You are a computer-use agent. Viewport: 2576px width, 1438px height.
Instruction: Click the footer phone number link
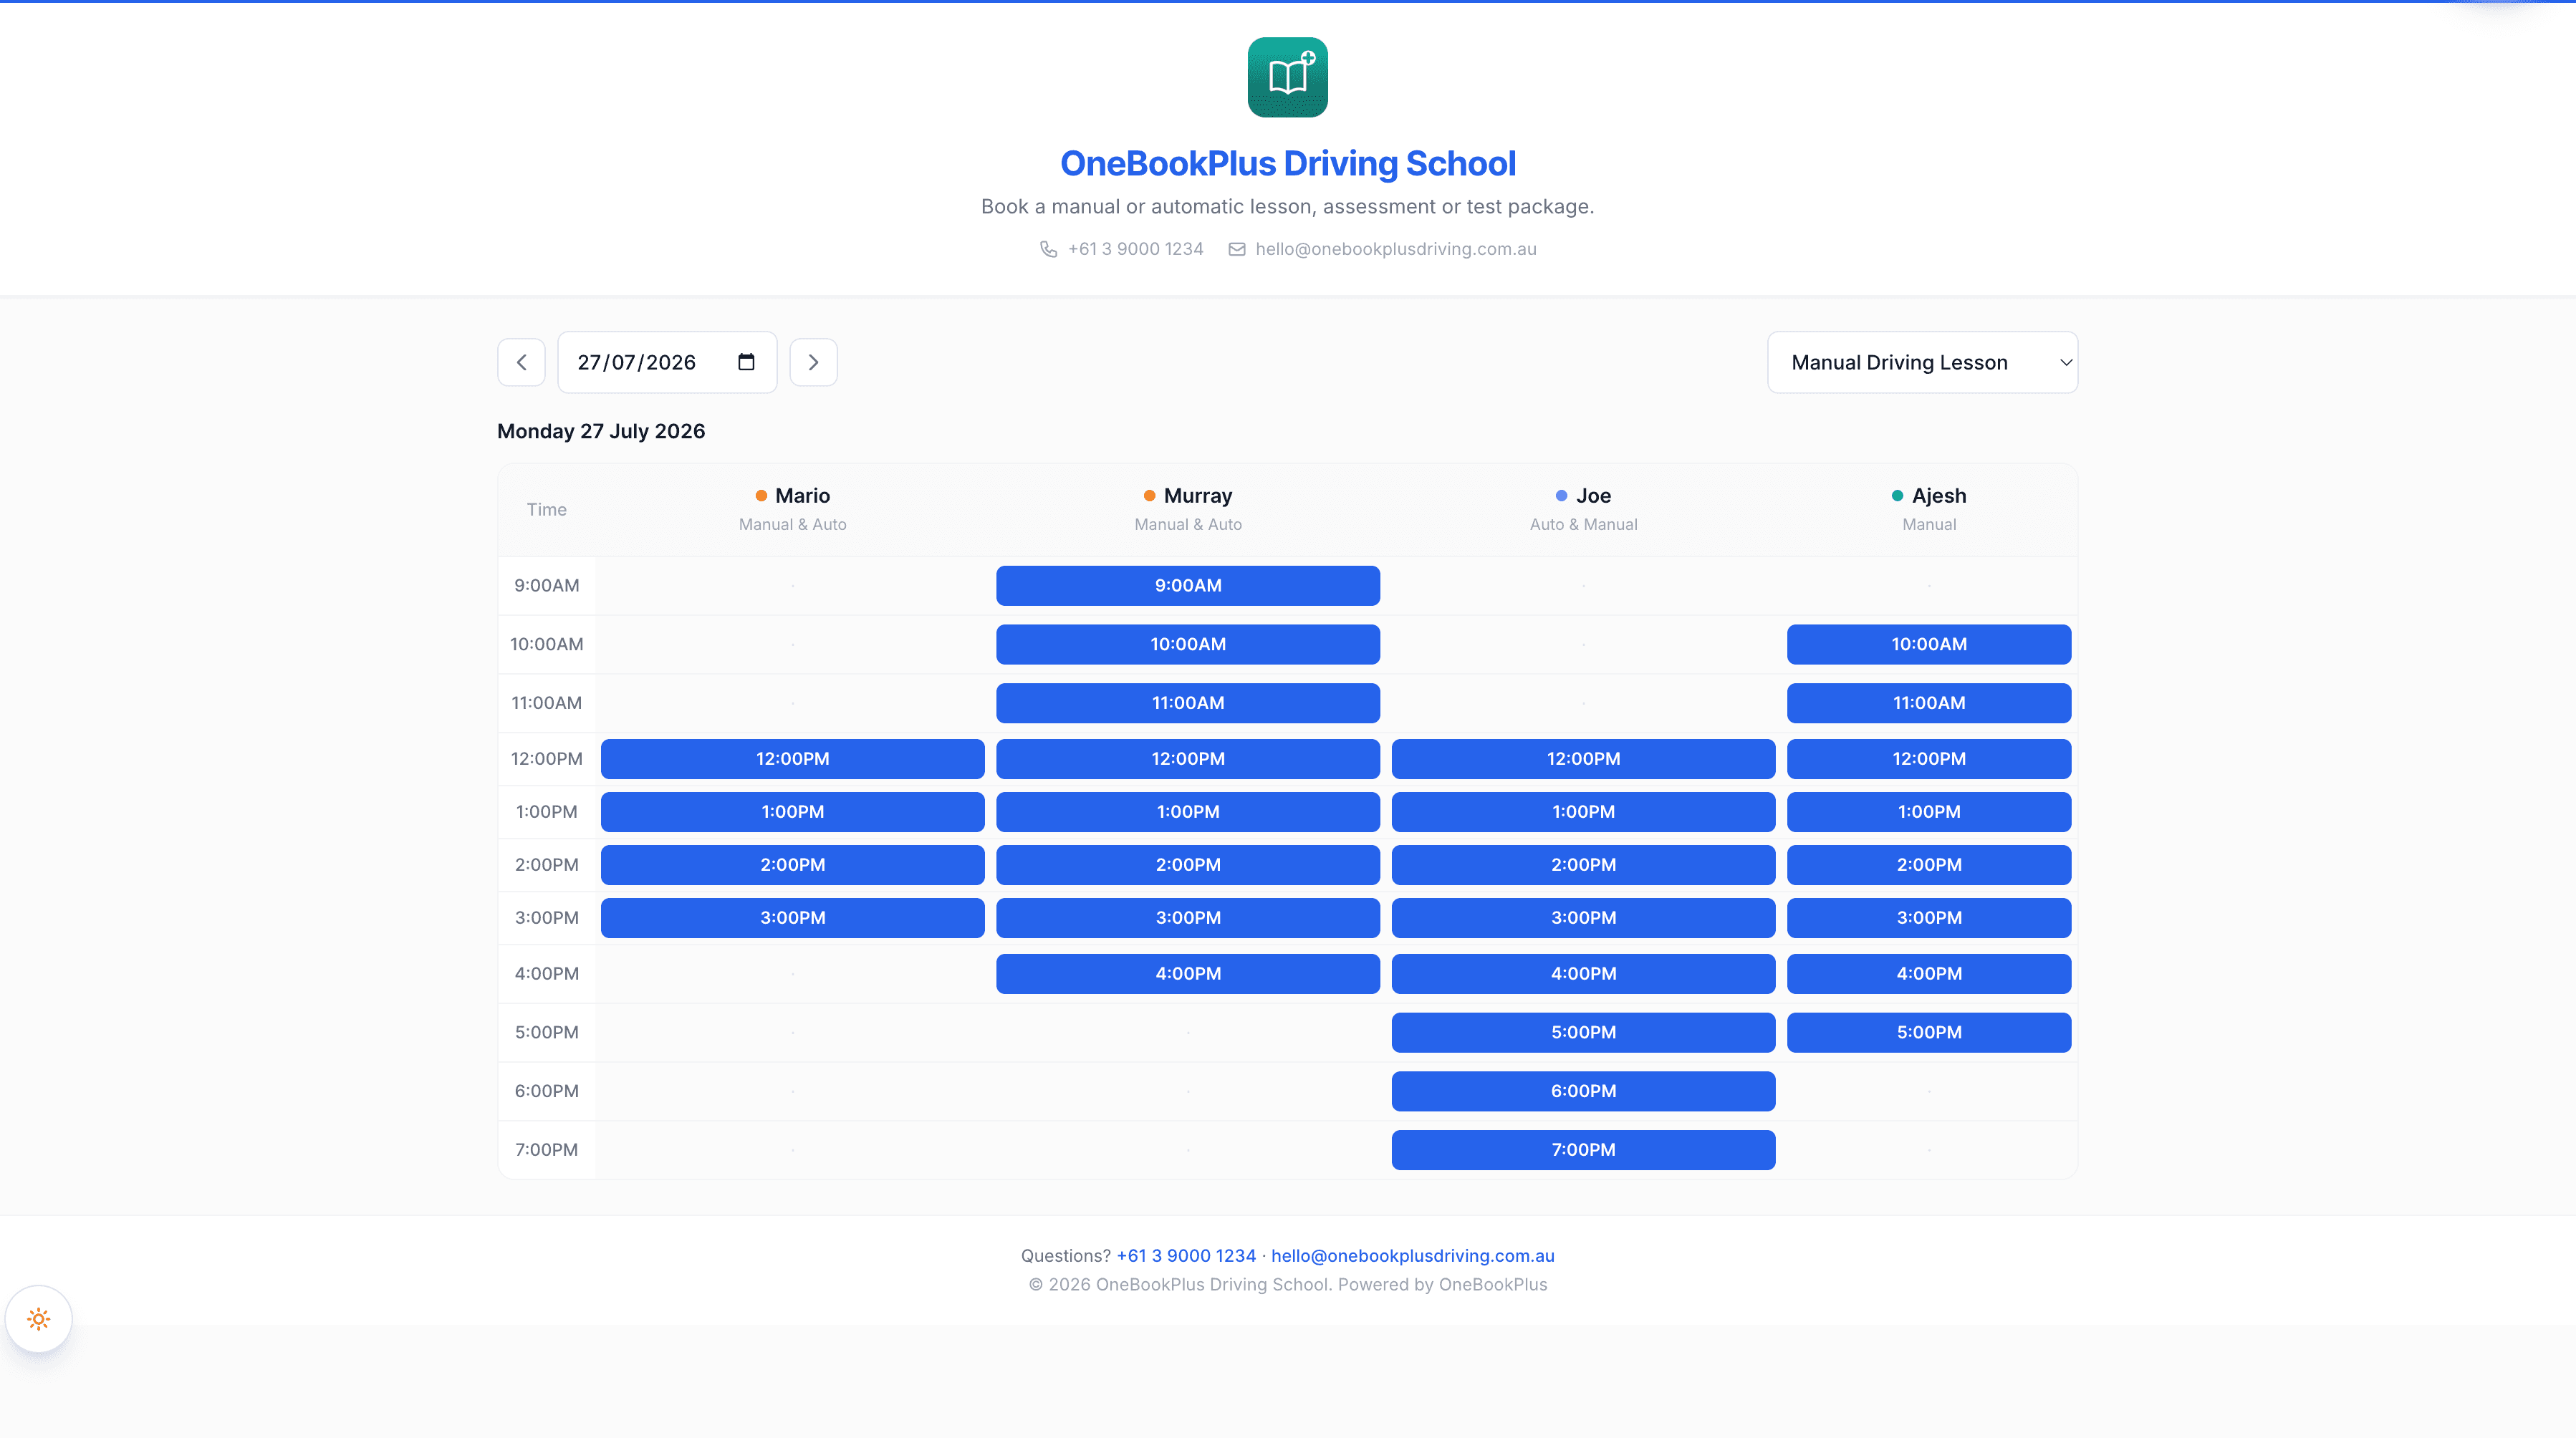coord(1186,1255)
